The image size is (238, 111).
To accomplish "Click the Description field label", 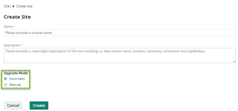I will click(x=12, y=45).
